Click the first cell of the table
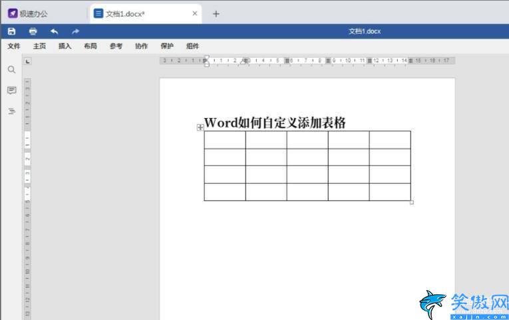The image size is (509, 320). pyautogui.click(x=225, y=140)
